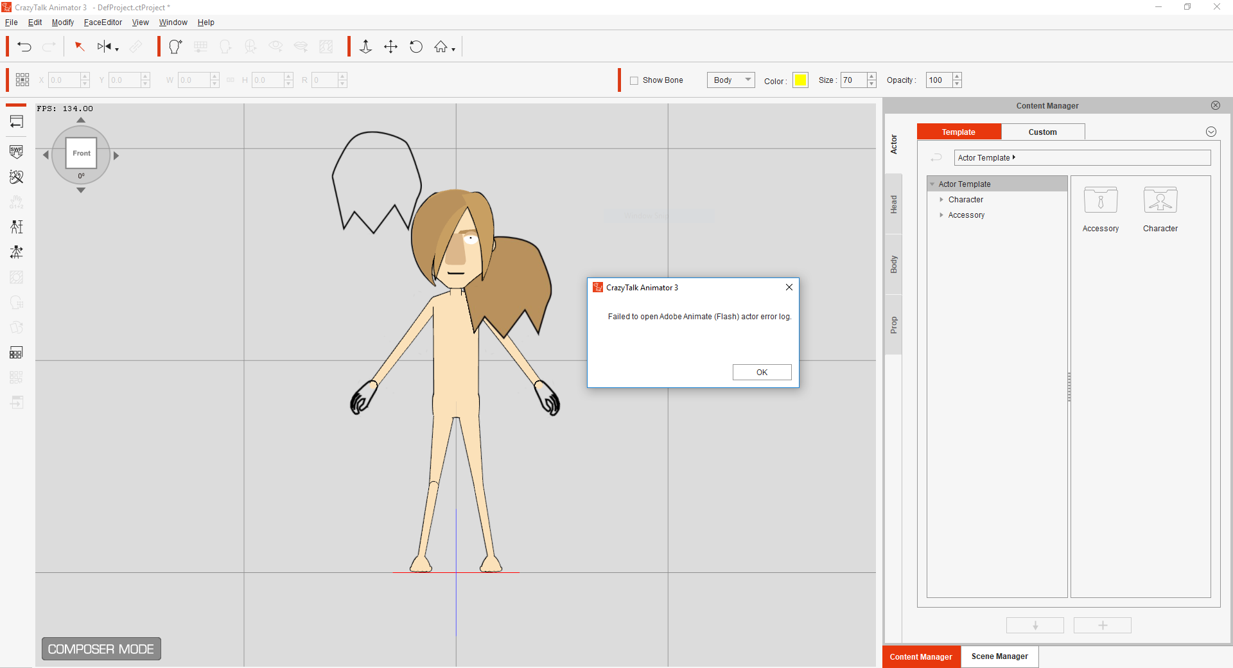The width and height of the screenshot is (1233, 668).
Task: Select the Head vertical tab
Action: pos(893,204)
